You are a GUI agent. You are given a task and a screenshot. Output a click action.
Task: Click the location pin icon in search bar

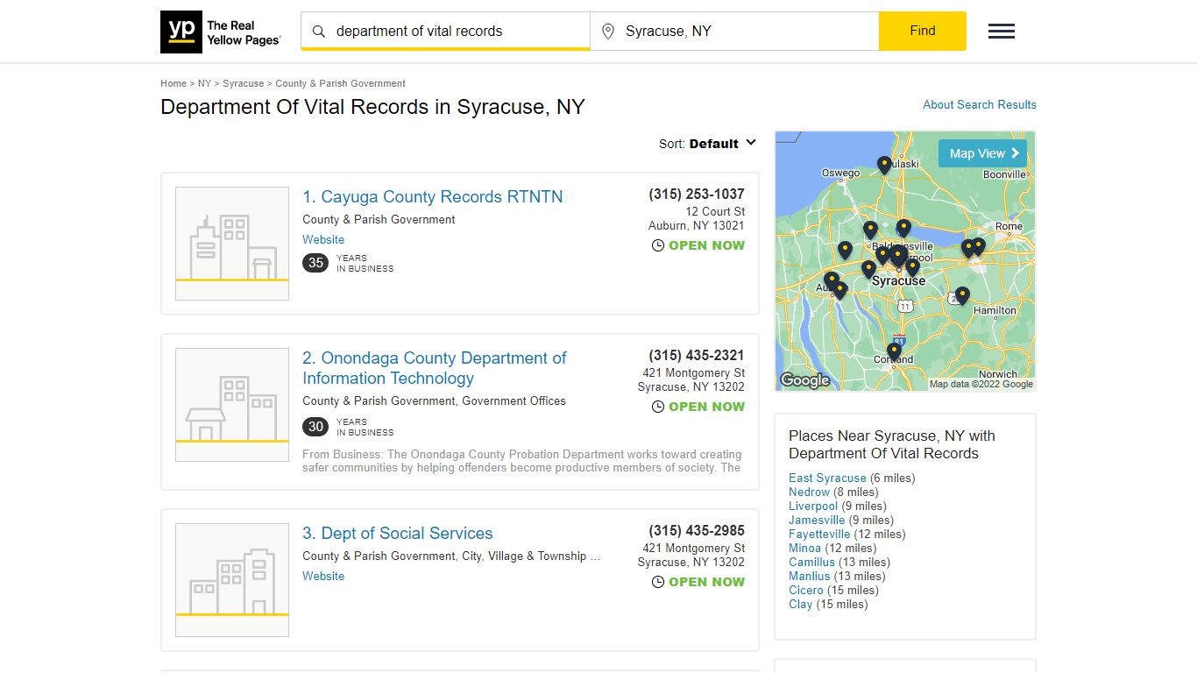(608, 32)
